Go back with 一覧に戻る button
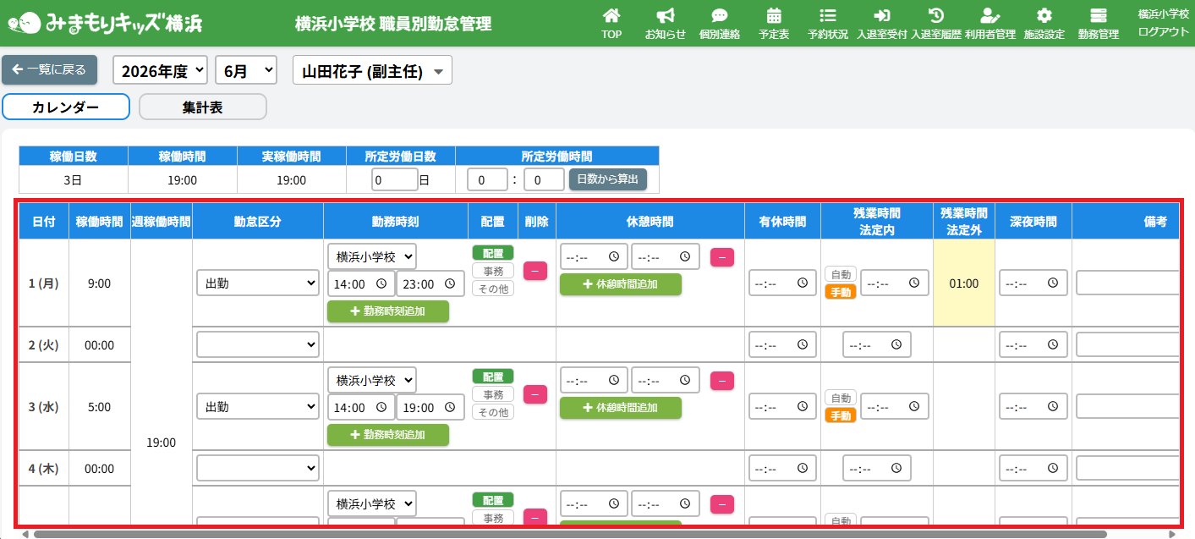This screenshot has width=1195, height=539. (x=50, y=70)
